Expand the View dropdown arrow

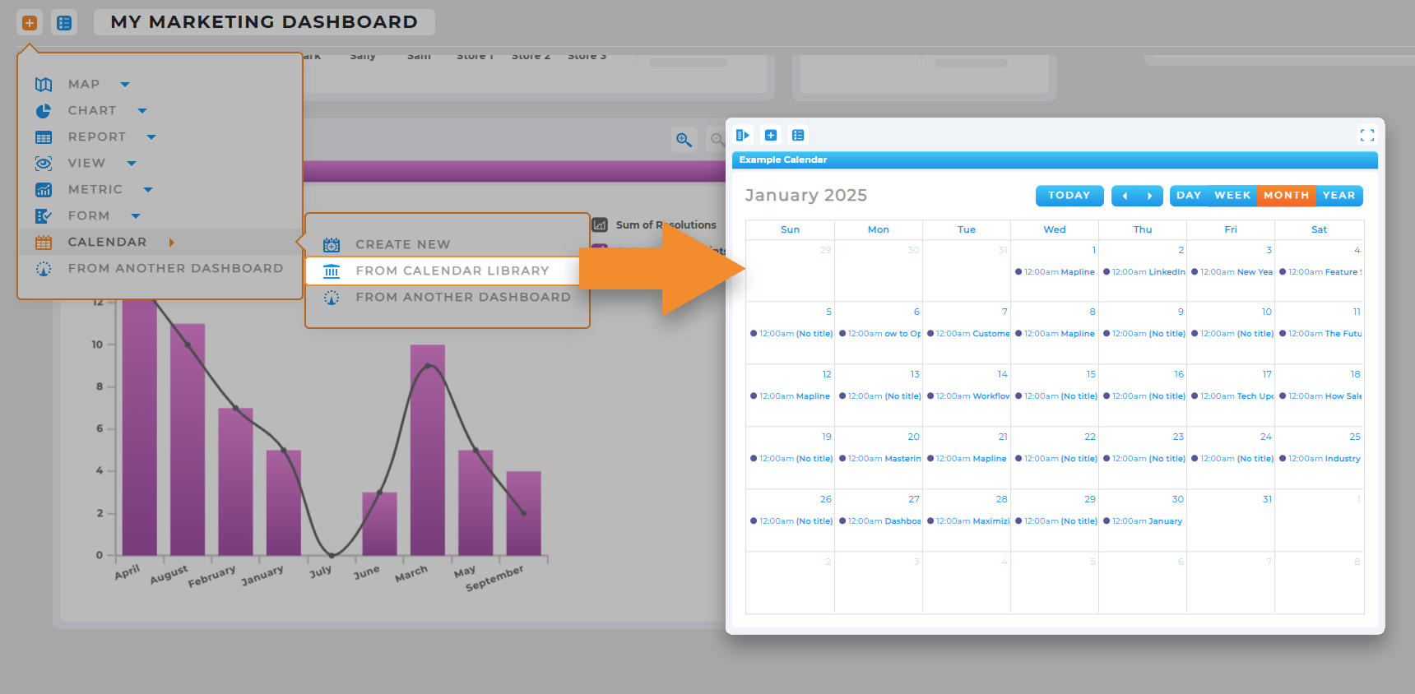click(x=132, y=164)
